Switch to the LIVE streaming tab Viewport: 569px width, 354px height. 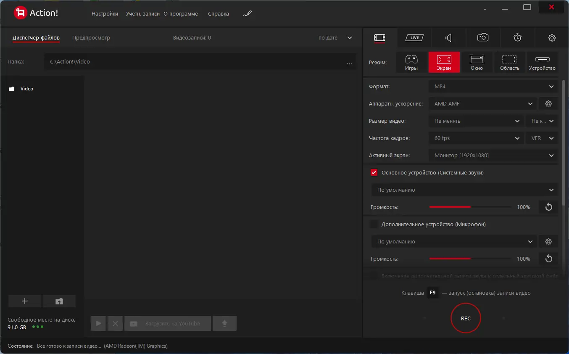(x=414, y=38)
